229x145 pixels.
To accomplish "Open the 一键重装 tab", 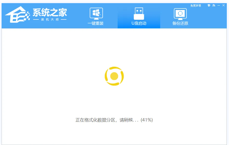I will tap(96, 17).
